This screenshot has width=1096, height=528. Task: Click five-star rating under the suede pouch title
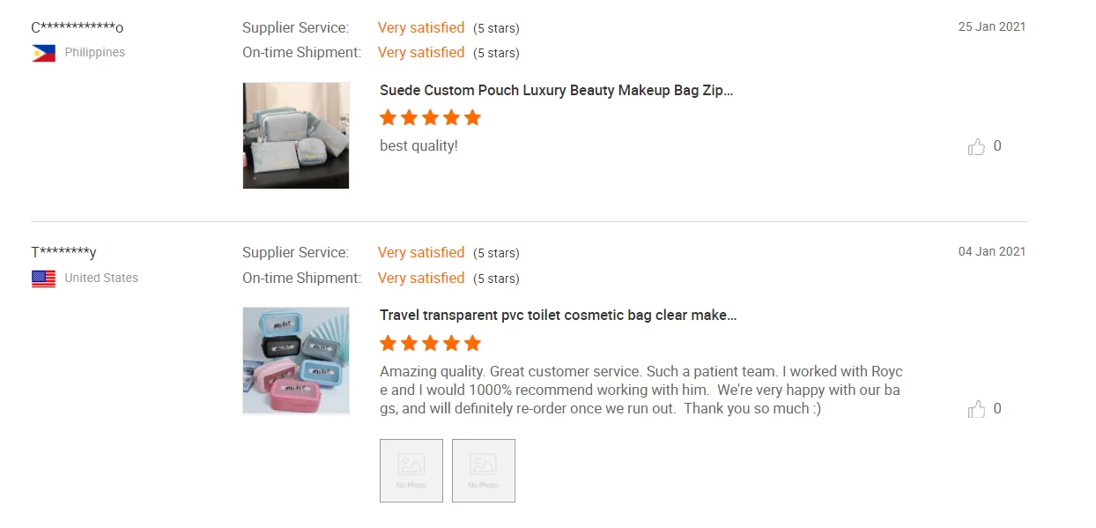(430, 118)
